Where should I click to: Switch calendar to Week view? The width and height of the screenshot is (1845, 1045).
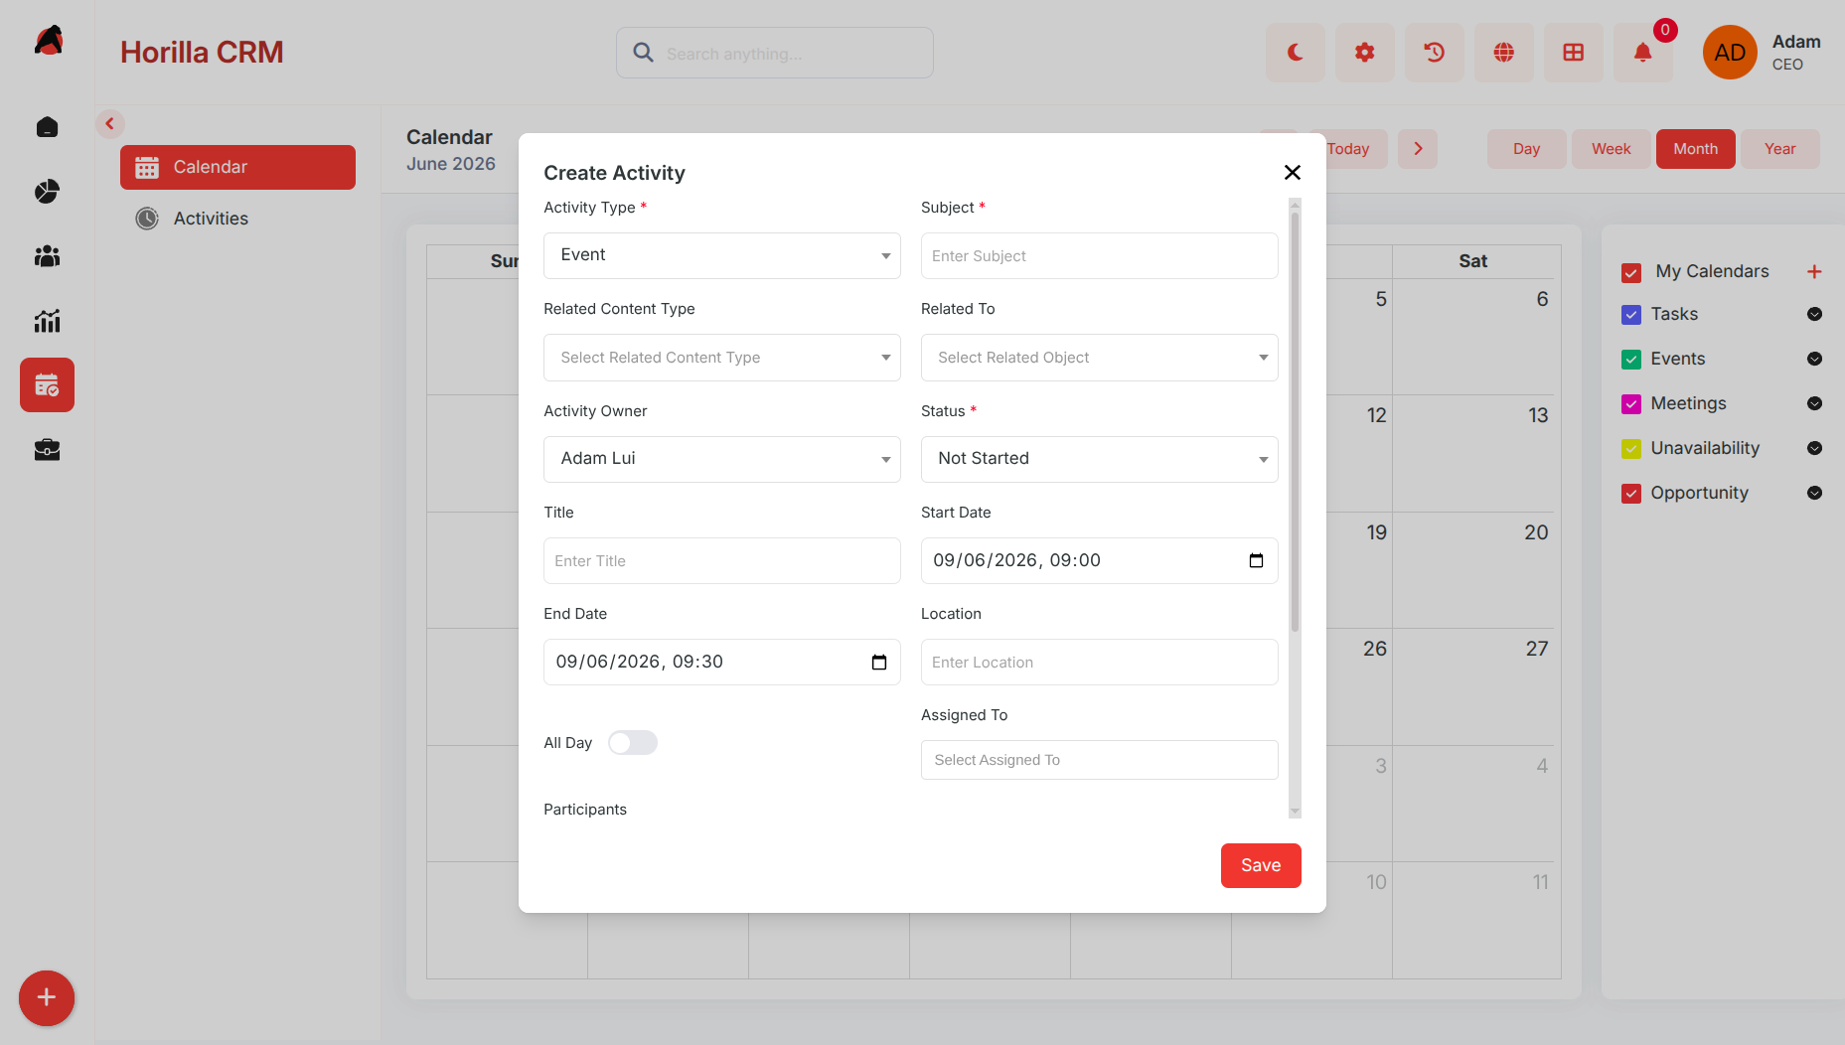pyautogui.click(x=1612, y=149)
